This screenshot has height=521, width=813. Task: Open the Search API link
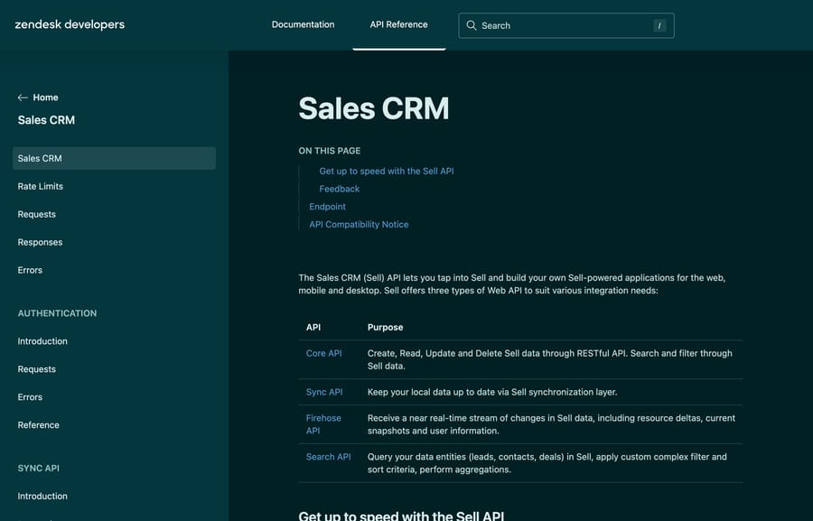point(328,457)
